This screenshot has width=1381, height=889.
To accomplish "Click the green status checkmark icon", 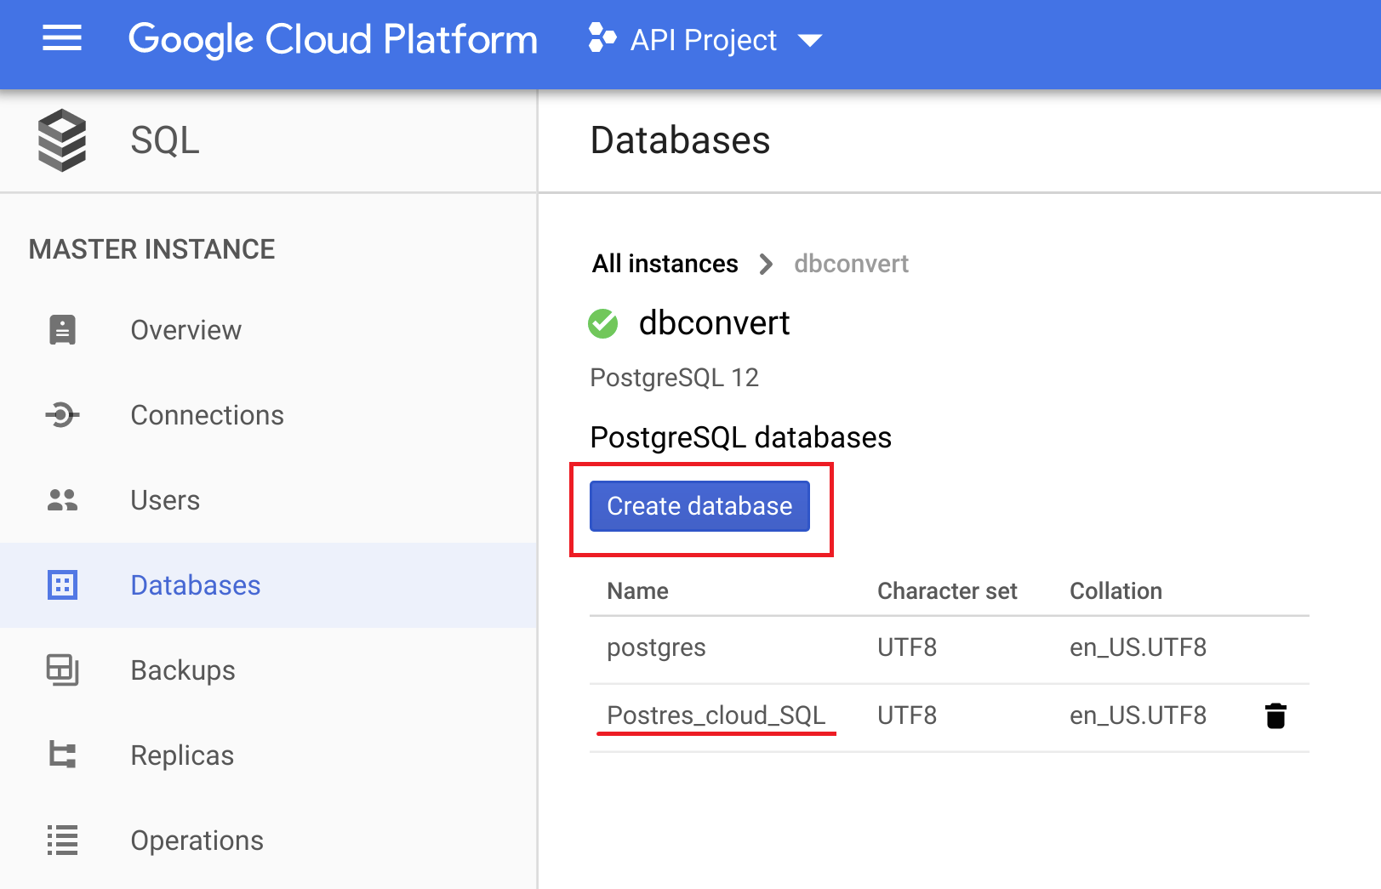I will pyautogui.click(x=603, y=323).
